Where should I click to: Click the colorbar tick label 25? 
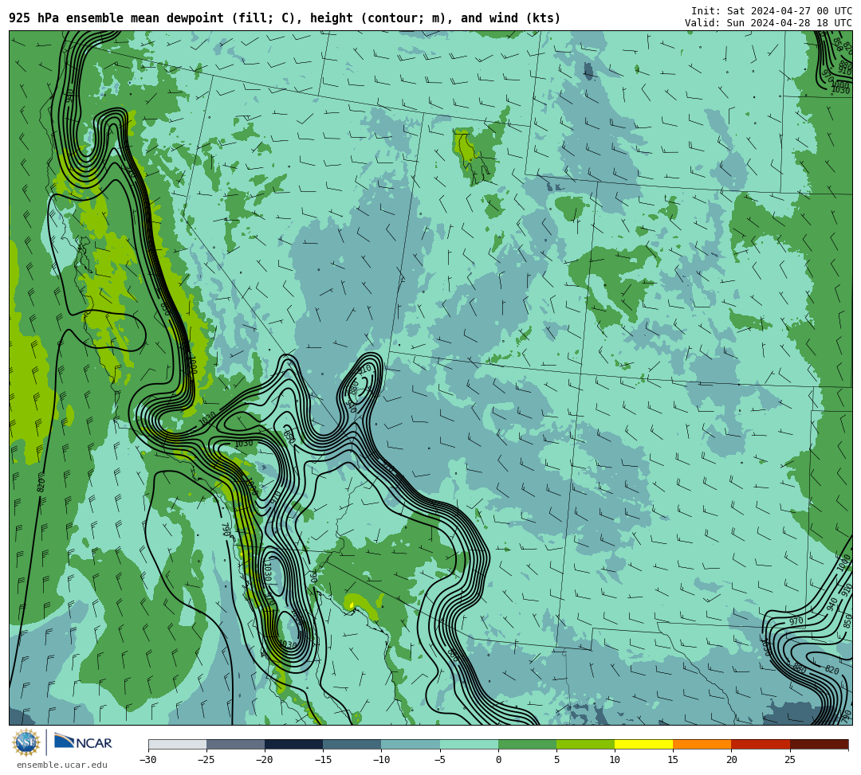pos(789,760)
